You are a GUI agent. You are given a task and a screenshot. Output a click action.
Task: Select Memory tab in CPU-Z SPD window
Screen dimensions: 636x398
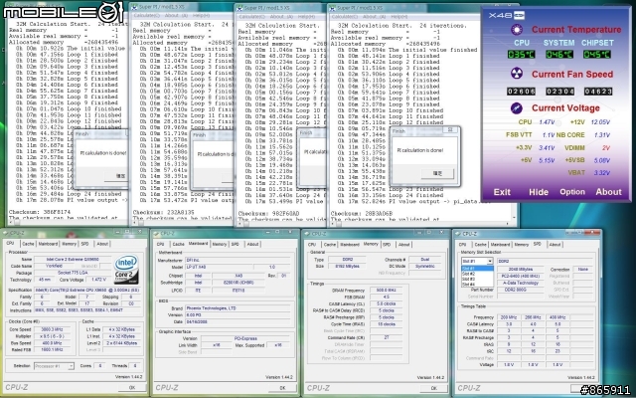pyautogui.click(x=522, y=245)
